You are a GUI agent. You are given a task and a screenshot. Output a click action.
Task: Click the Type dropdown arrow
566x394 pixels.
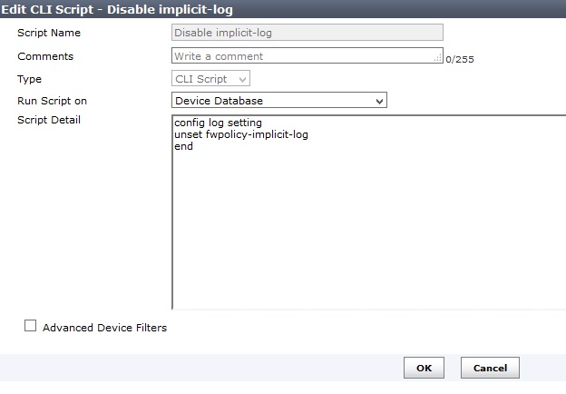coord(242,79)
